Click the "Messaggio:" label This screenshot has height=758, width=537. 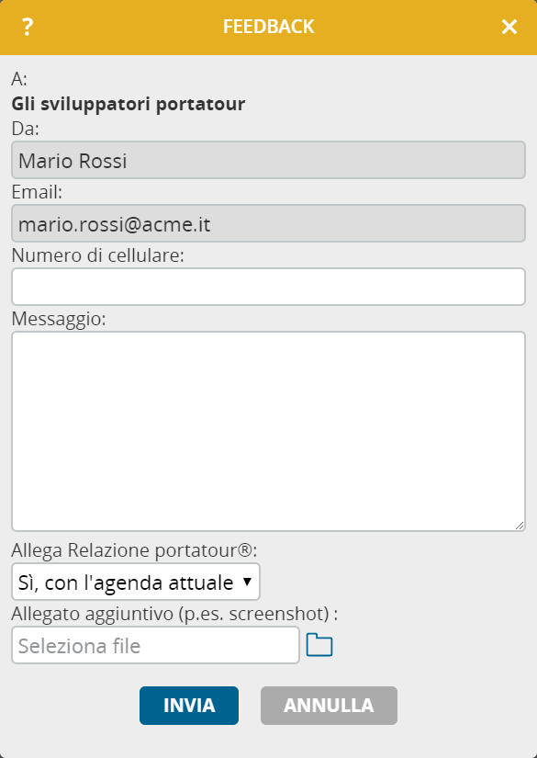coord(59,319)
